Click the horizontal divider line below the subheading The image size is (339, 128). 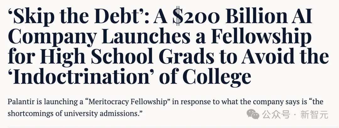[169, 127]
